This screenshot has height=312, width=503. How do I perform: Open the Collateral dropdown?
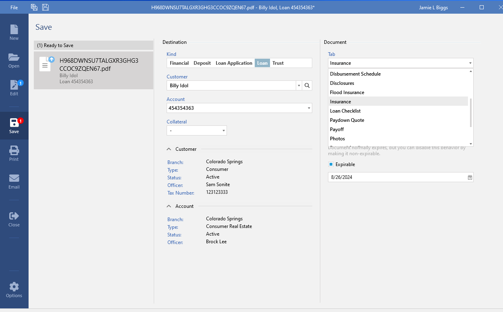pyautogui.click(x=223, y=131)
